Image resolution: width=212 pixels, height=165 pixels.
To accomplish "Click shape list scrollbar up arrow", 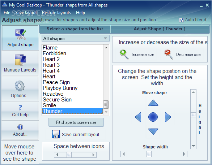I will pos(106,48).
